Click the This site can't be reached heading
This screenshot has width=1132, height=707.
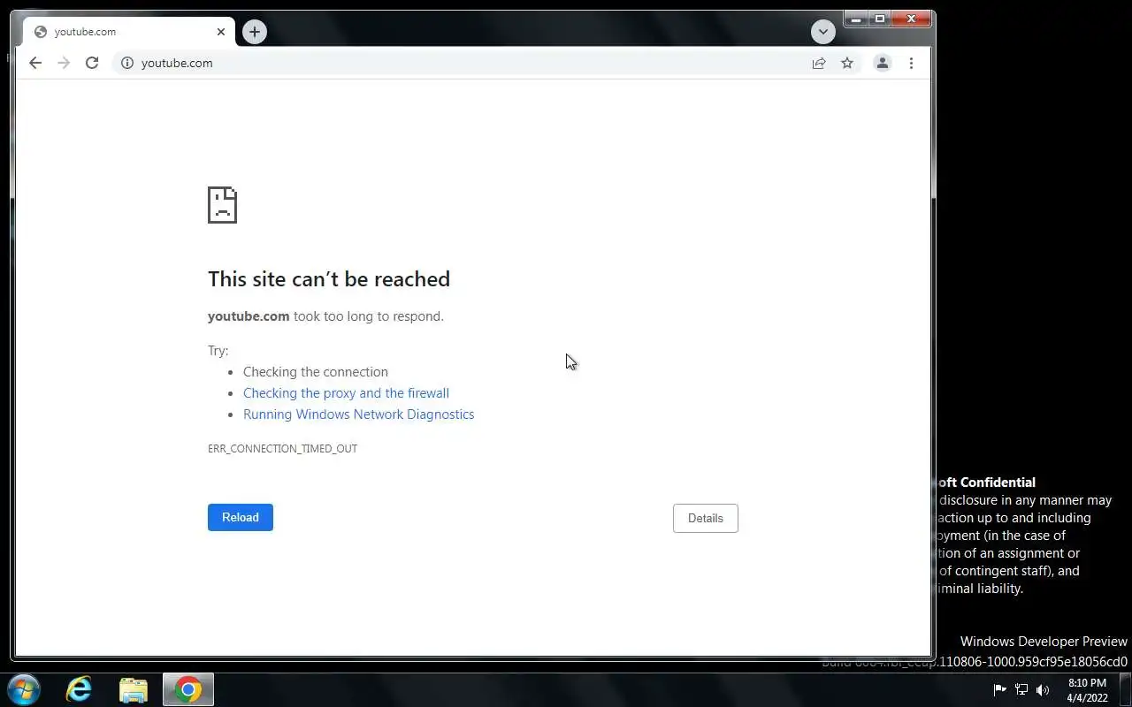329,279
